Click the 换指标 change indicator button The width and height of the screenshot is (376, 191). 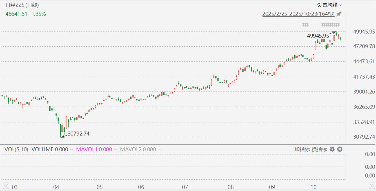tap(319, 149)
